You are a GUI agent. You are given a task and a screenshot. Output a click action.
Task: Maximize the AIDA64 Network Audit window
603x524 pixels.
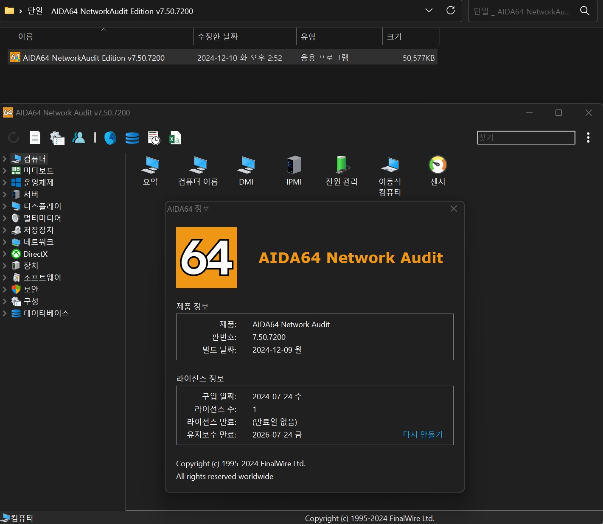coord(558,112)
